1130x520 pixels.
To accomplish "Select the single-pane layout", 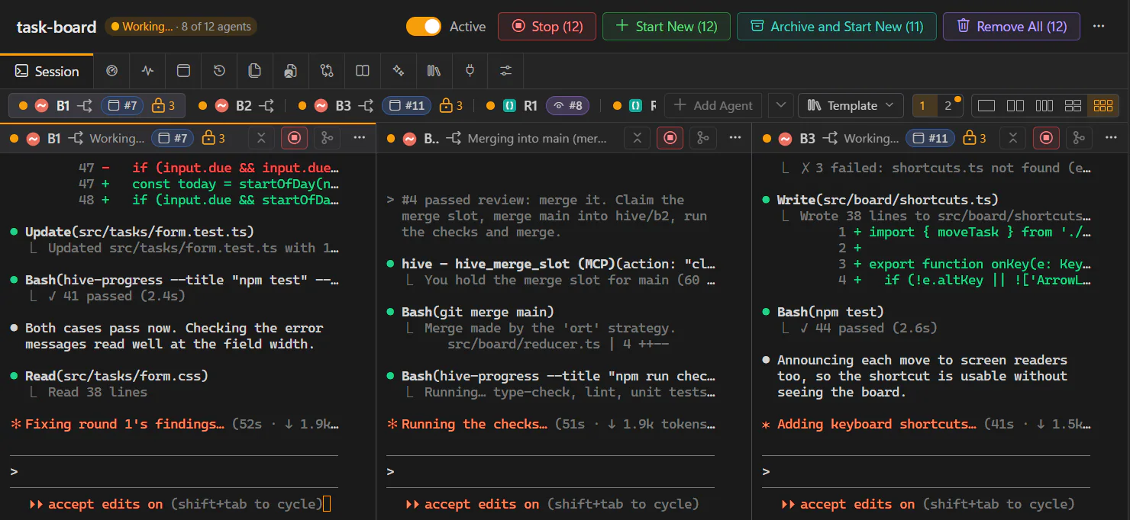I will pyautogui.click(x=986, y=105).
